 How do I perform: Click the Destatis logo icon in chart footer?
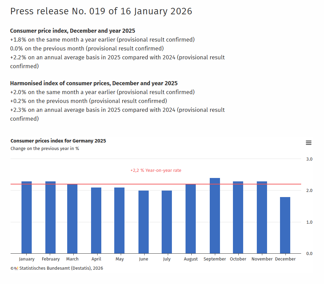click(x=16, y=268)
